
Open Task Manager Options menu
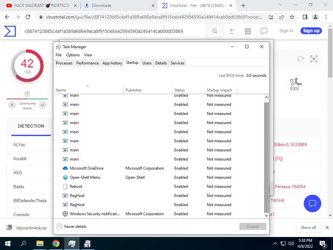[x=73, y=55]
